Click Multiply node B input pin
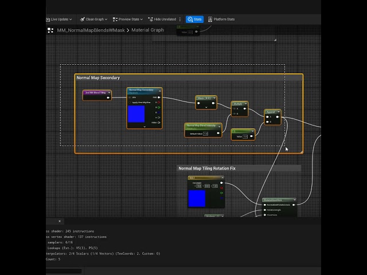The image size is (367, 275). (x=235, y=113)
